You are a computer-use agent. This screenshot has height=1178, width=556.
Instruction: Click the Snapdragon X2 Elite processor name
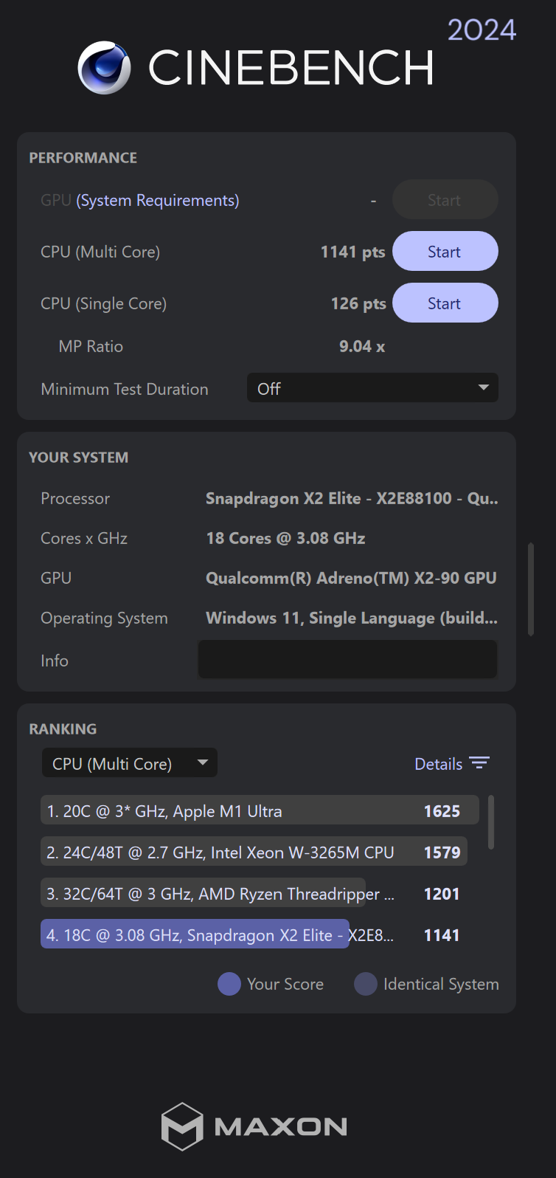pos(352,498)
